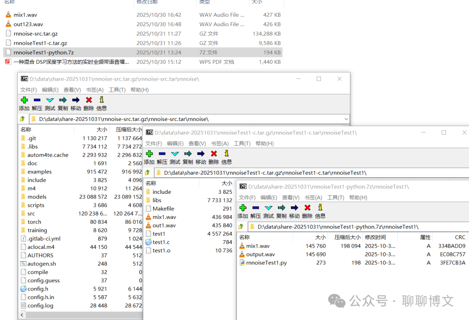This screenshot has height=320, width=469.
Task: Open View menu in rnnoiseTest1-c window
Action: coord(197,144)
